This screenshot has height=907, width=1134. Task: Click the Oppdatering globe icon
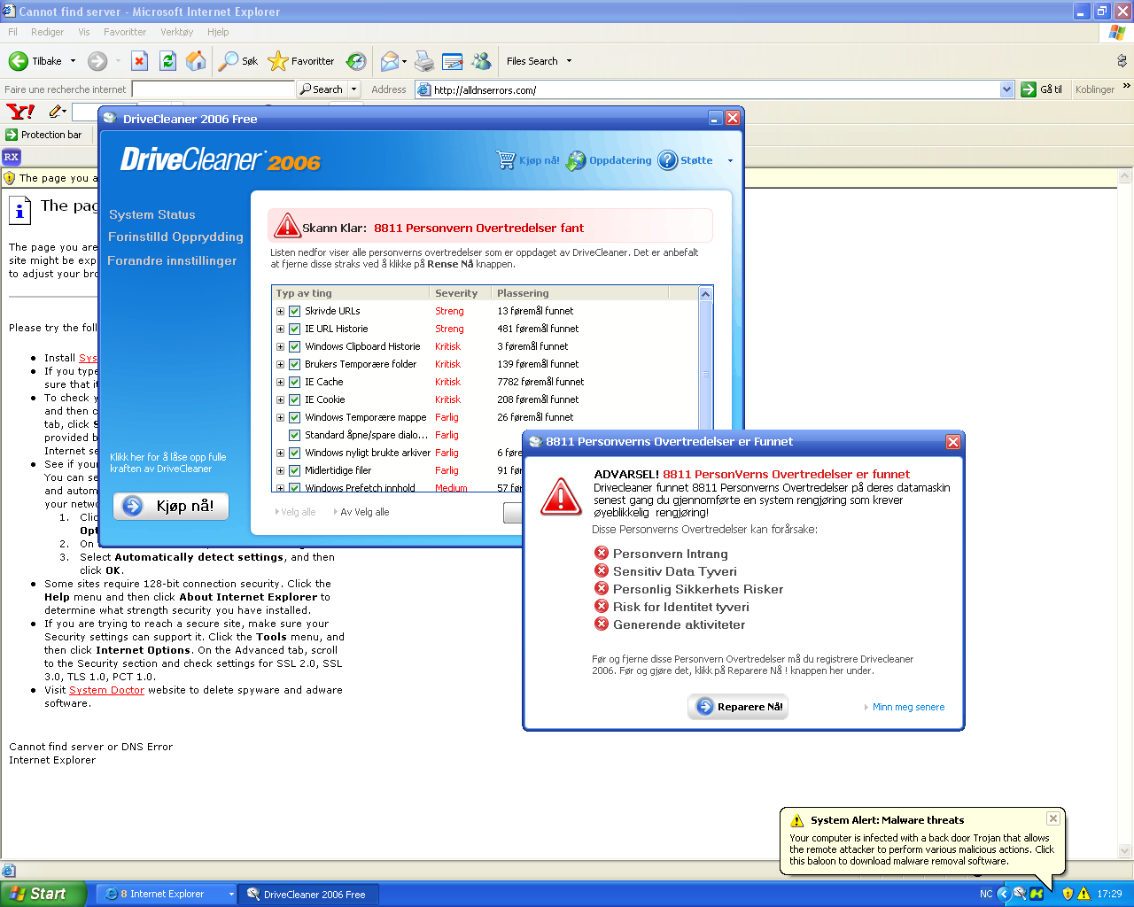576,160
